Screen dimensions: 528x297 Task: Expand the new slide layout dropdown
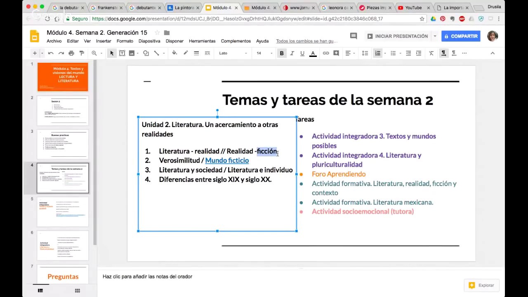click(x=42, y=53)
